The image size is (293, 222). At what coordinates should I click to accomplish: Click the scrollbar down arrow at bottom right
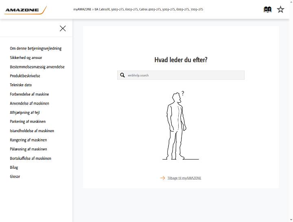pos(291,220)
